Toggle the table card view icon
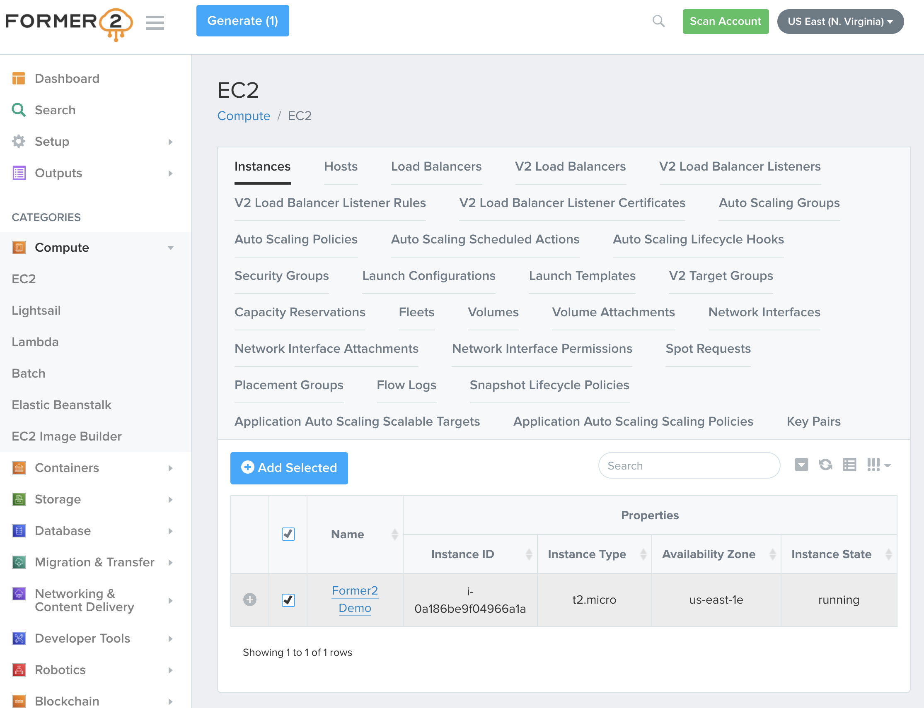This screenshot has width=924, height=708. point(849,465)
